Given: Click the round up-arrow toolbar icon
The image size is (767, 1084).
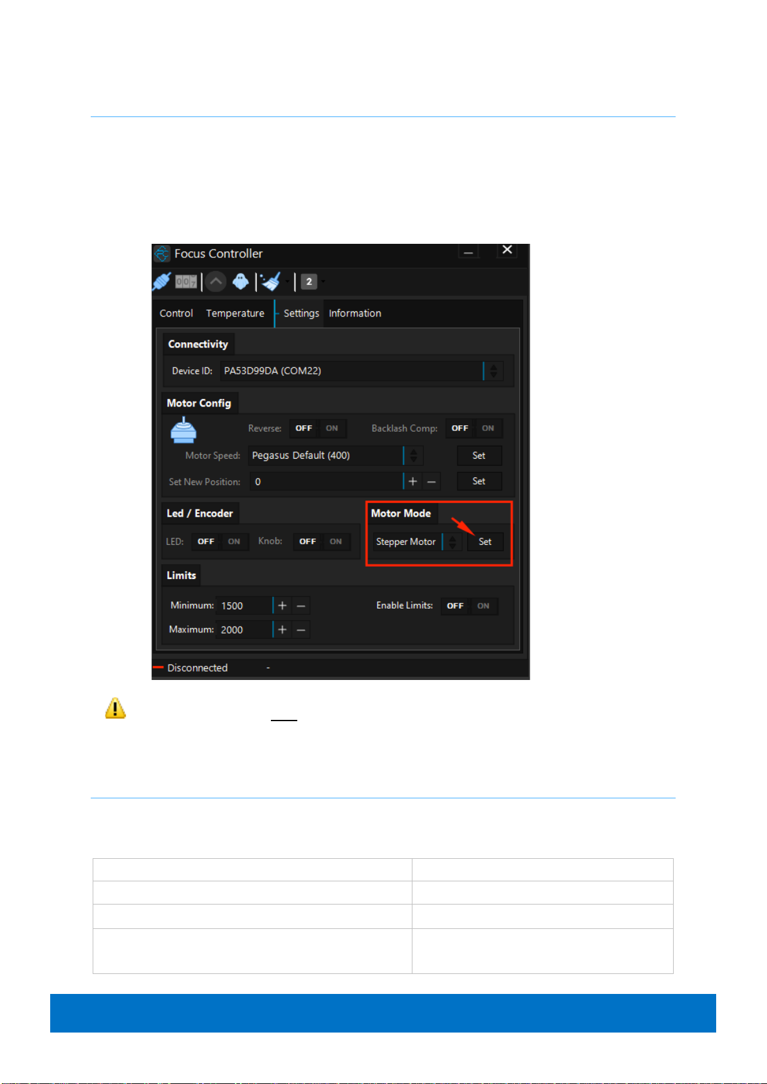Looking at the screenshot, I should coord(216,282).
